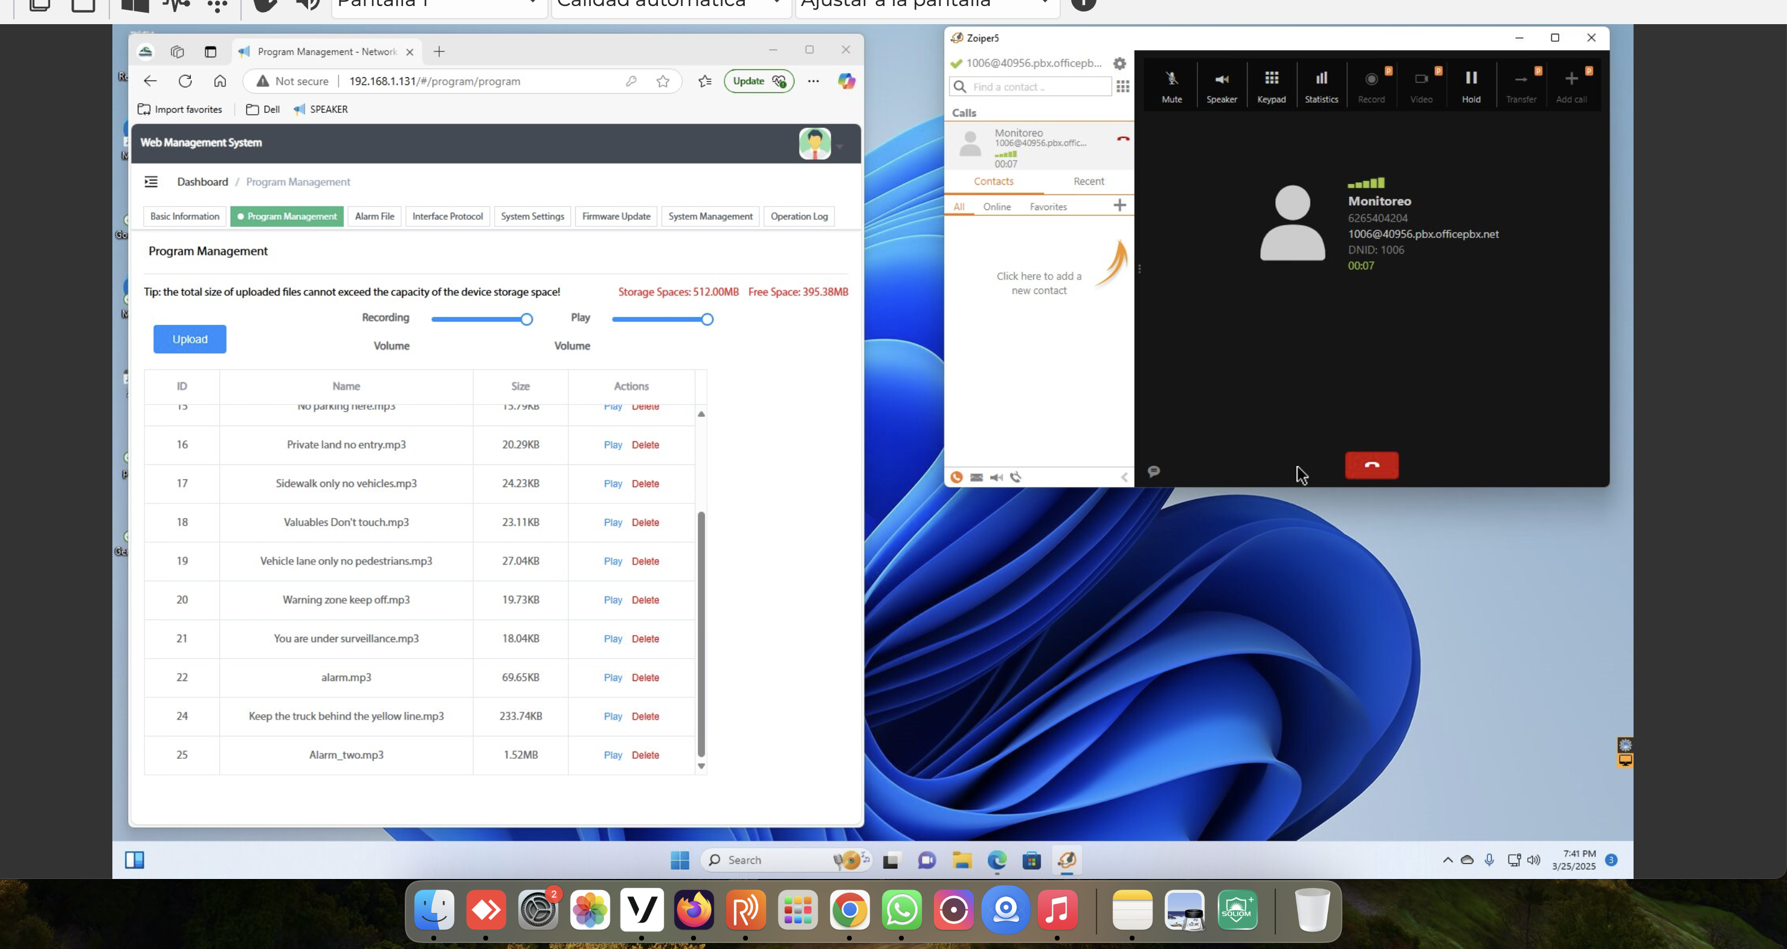This screenshot has width=1787, height=949.
Task: Start Record in Zoiper call toolbar
Action: point(1371,86)
